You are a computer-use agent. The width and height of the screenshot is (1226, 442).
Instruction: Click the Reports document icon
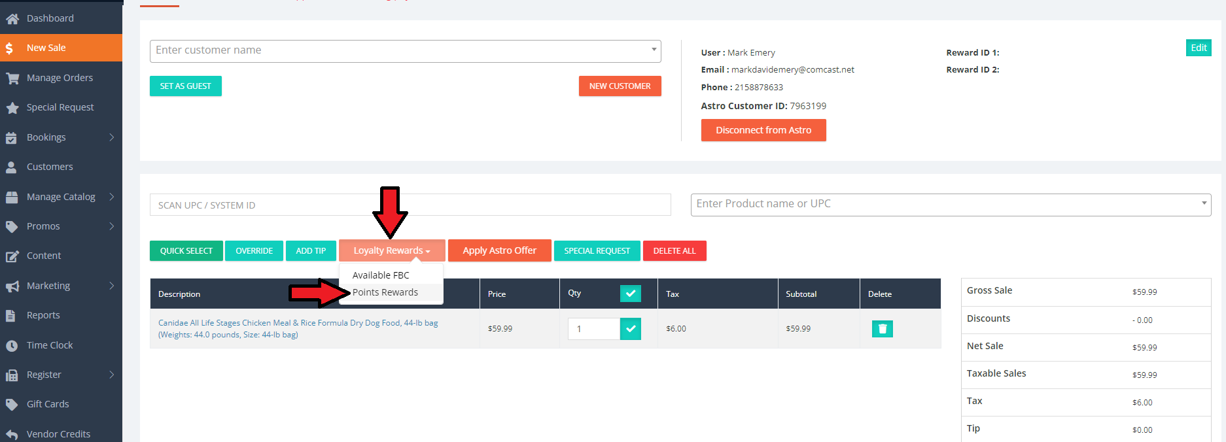click(12, 316)
